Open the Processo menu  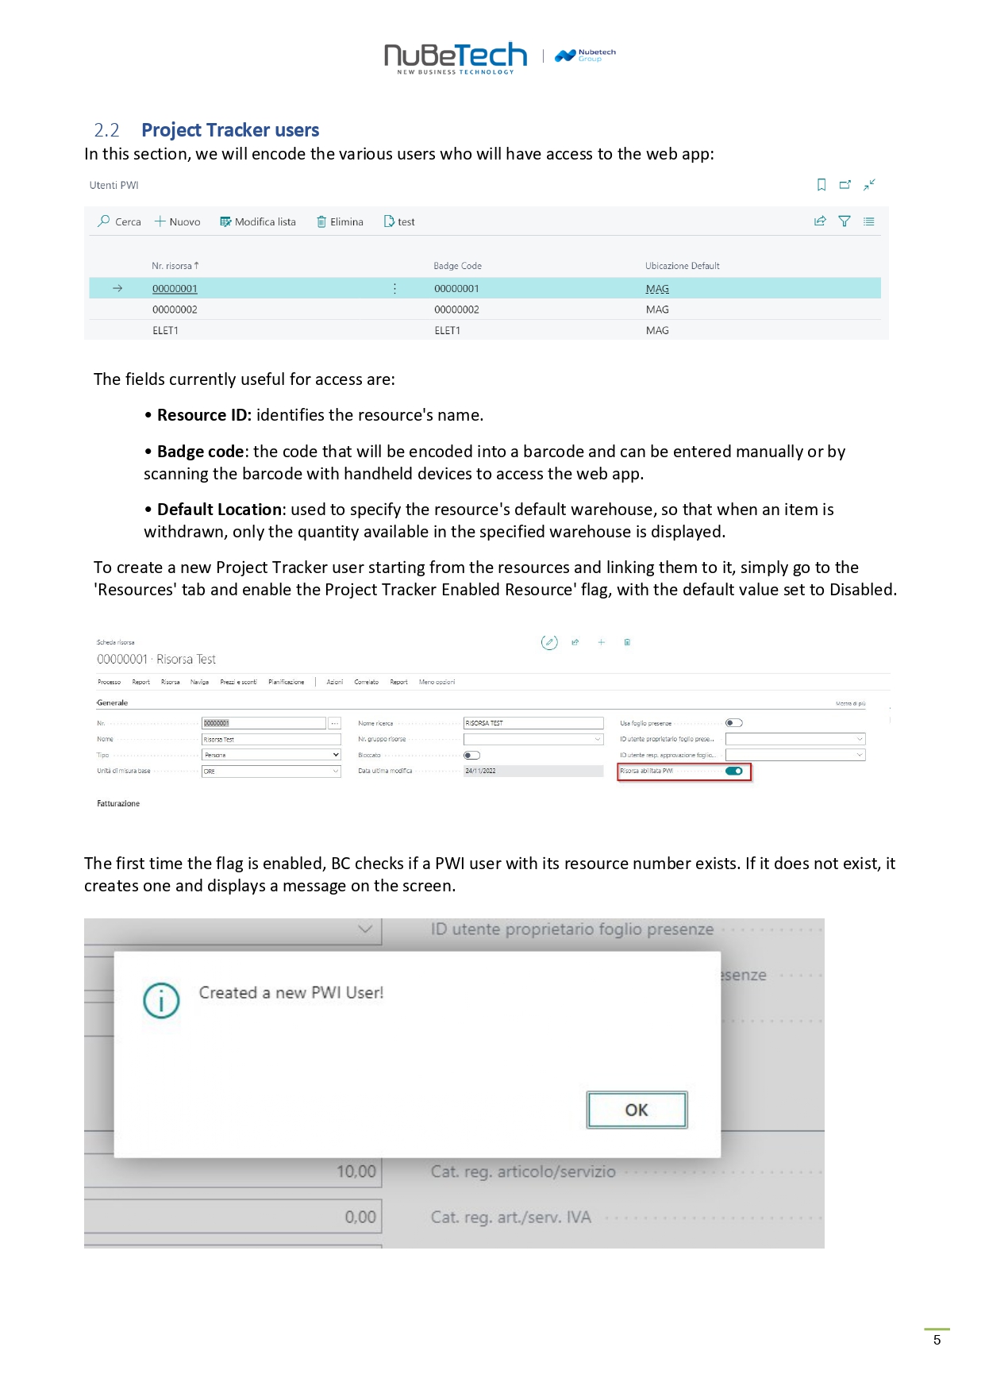109,682
